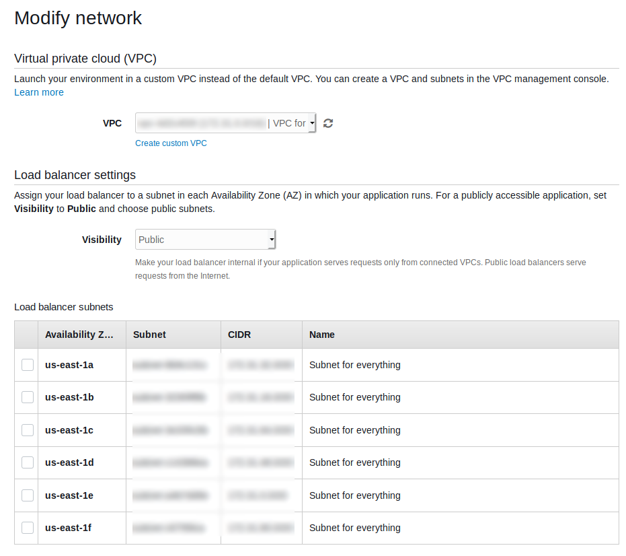
Task: Click Subnet for everything in us-east-1d row
Action: 355,463
